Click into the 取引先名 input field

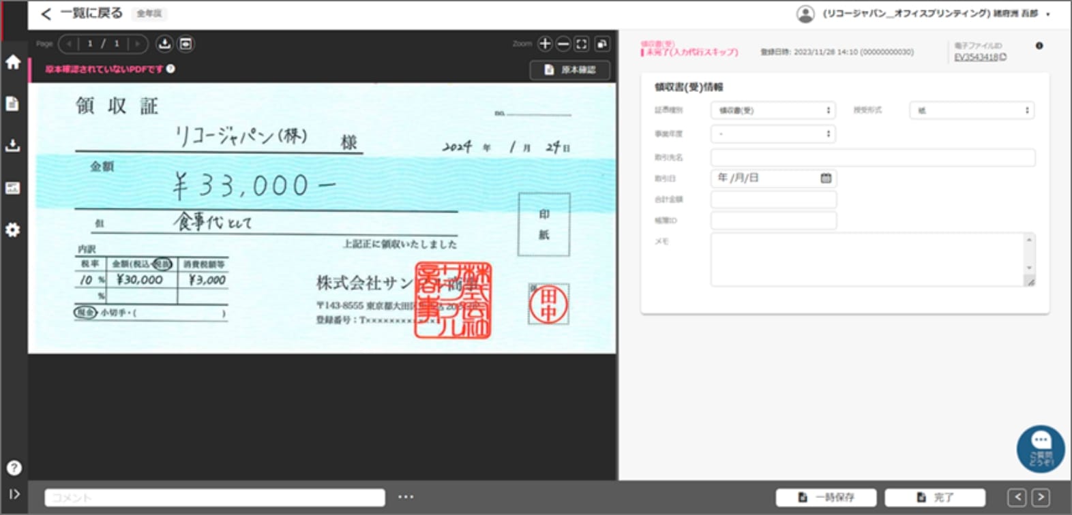pyautogui.click(x=873, y=158)
